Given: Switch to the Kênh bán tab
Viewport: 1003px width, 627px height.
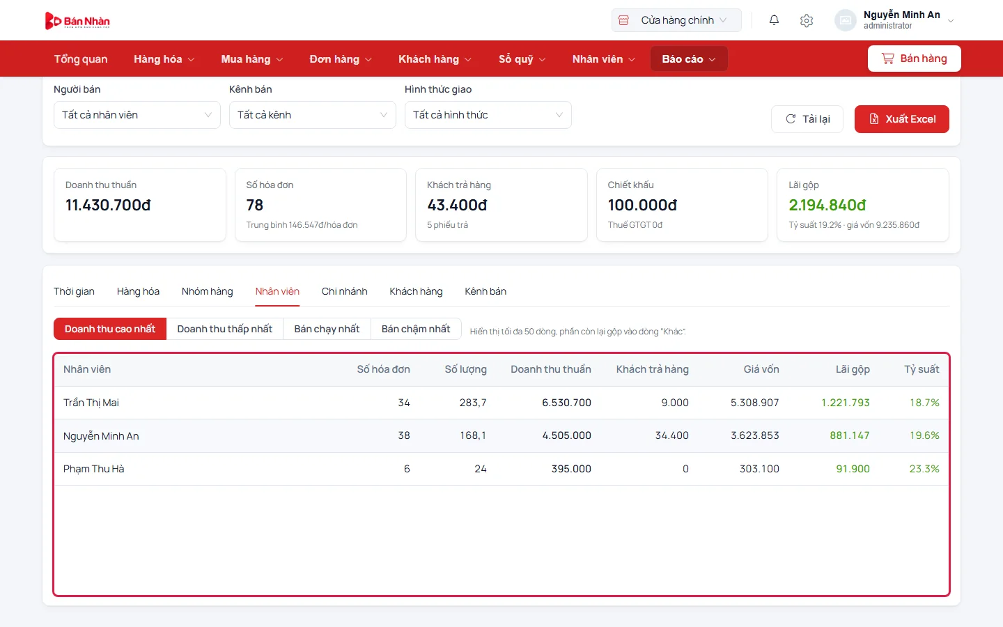Looking at the screenshot, I should click(x=485, y=291).
